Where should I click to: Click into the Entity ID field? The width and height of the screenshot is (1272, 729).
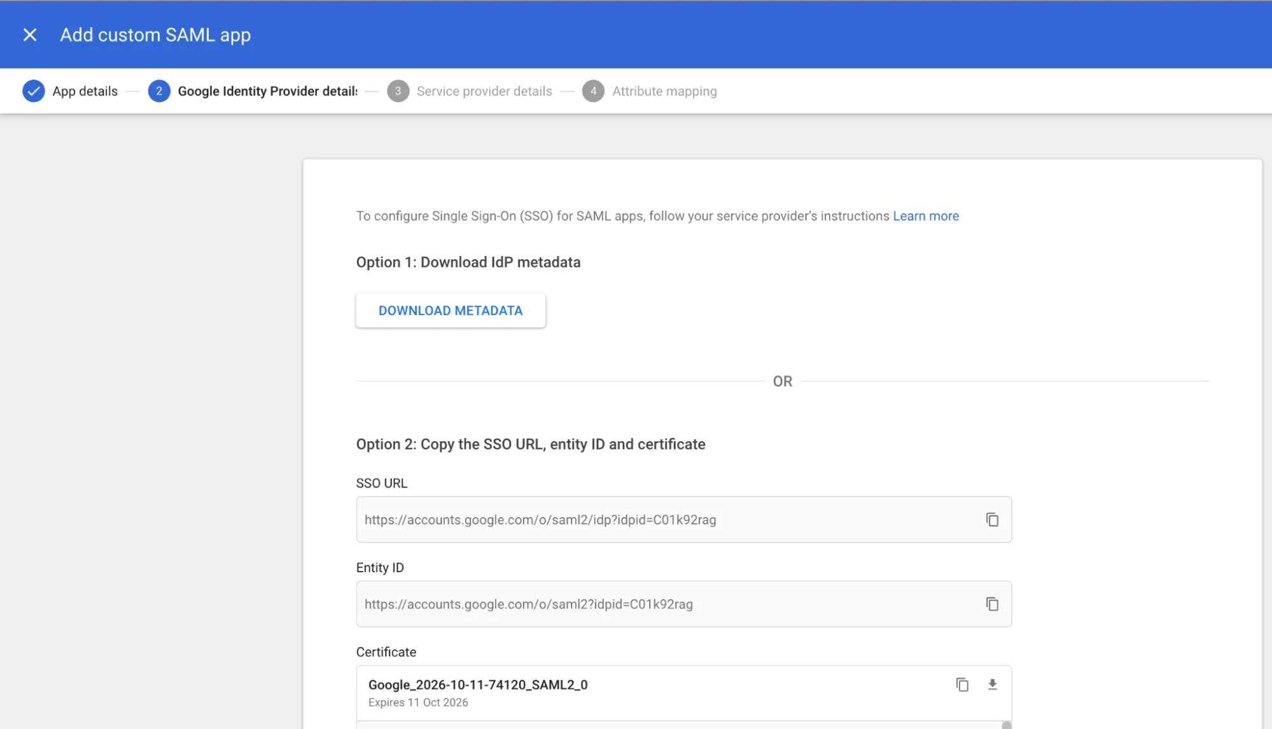(x=683, y=604)
